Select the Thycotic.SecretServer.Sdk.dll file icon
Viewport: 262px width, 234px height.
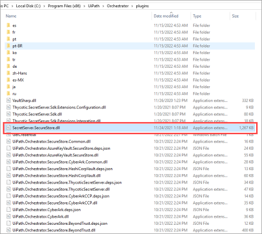coord(8,114)
